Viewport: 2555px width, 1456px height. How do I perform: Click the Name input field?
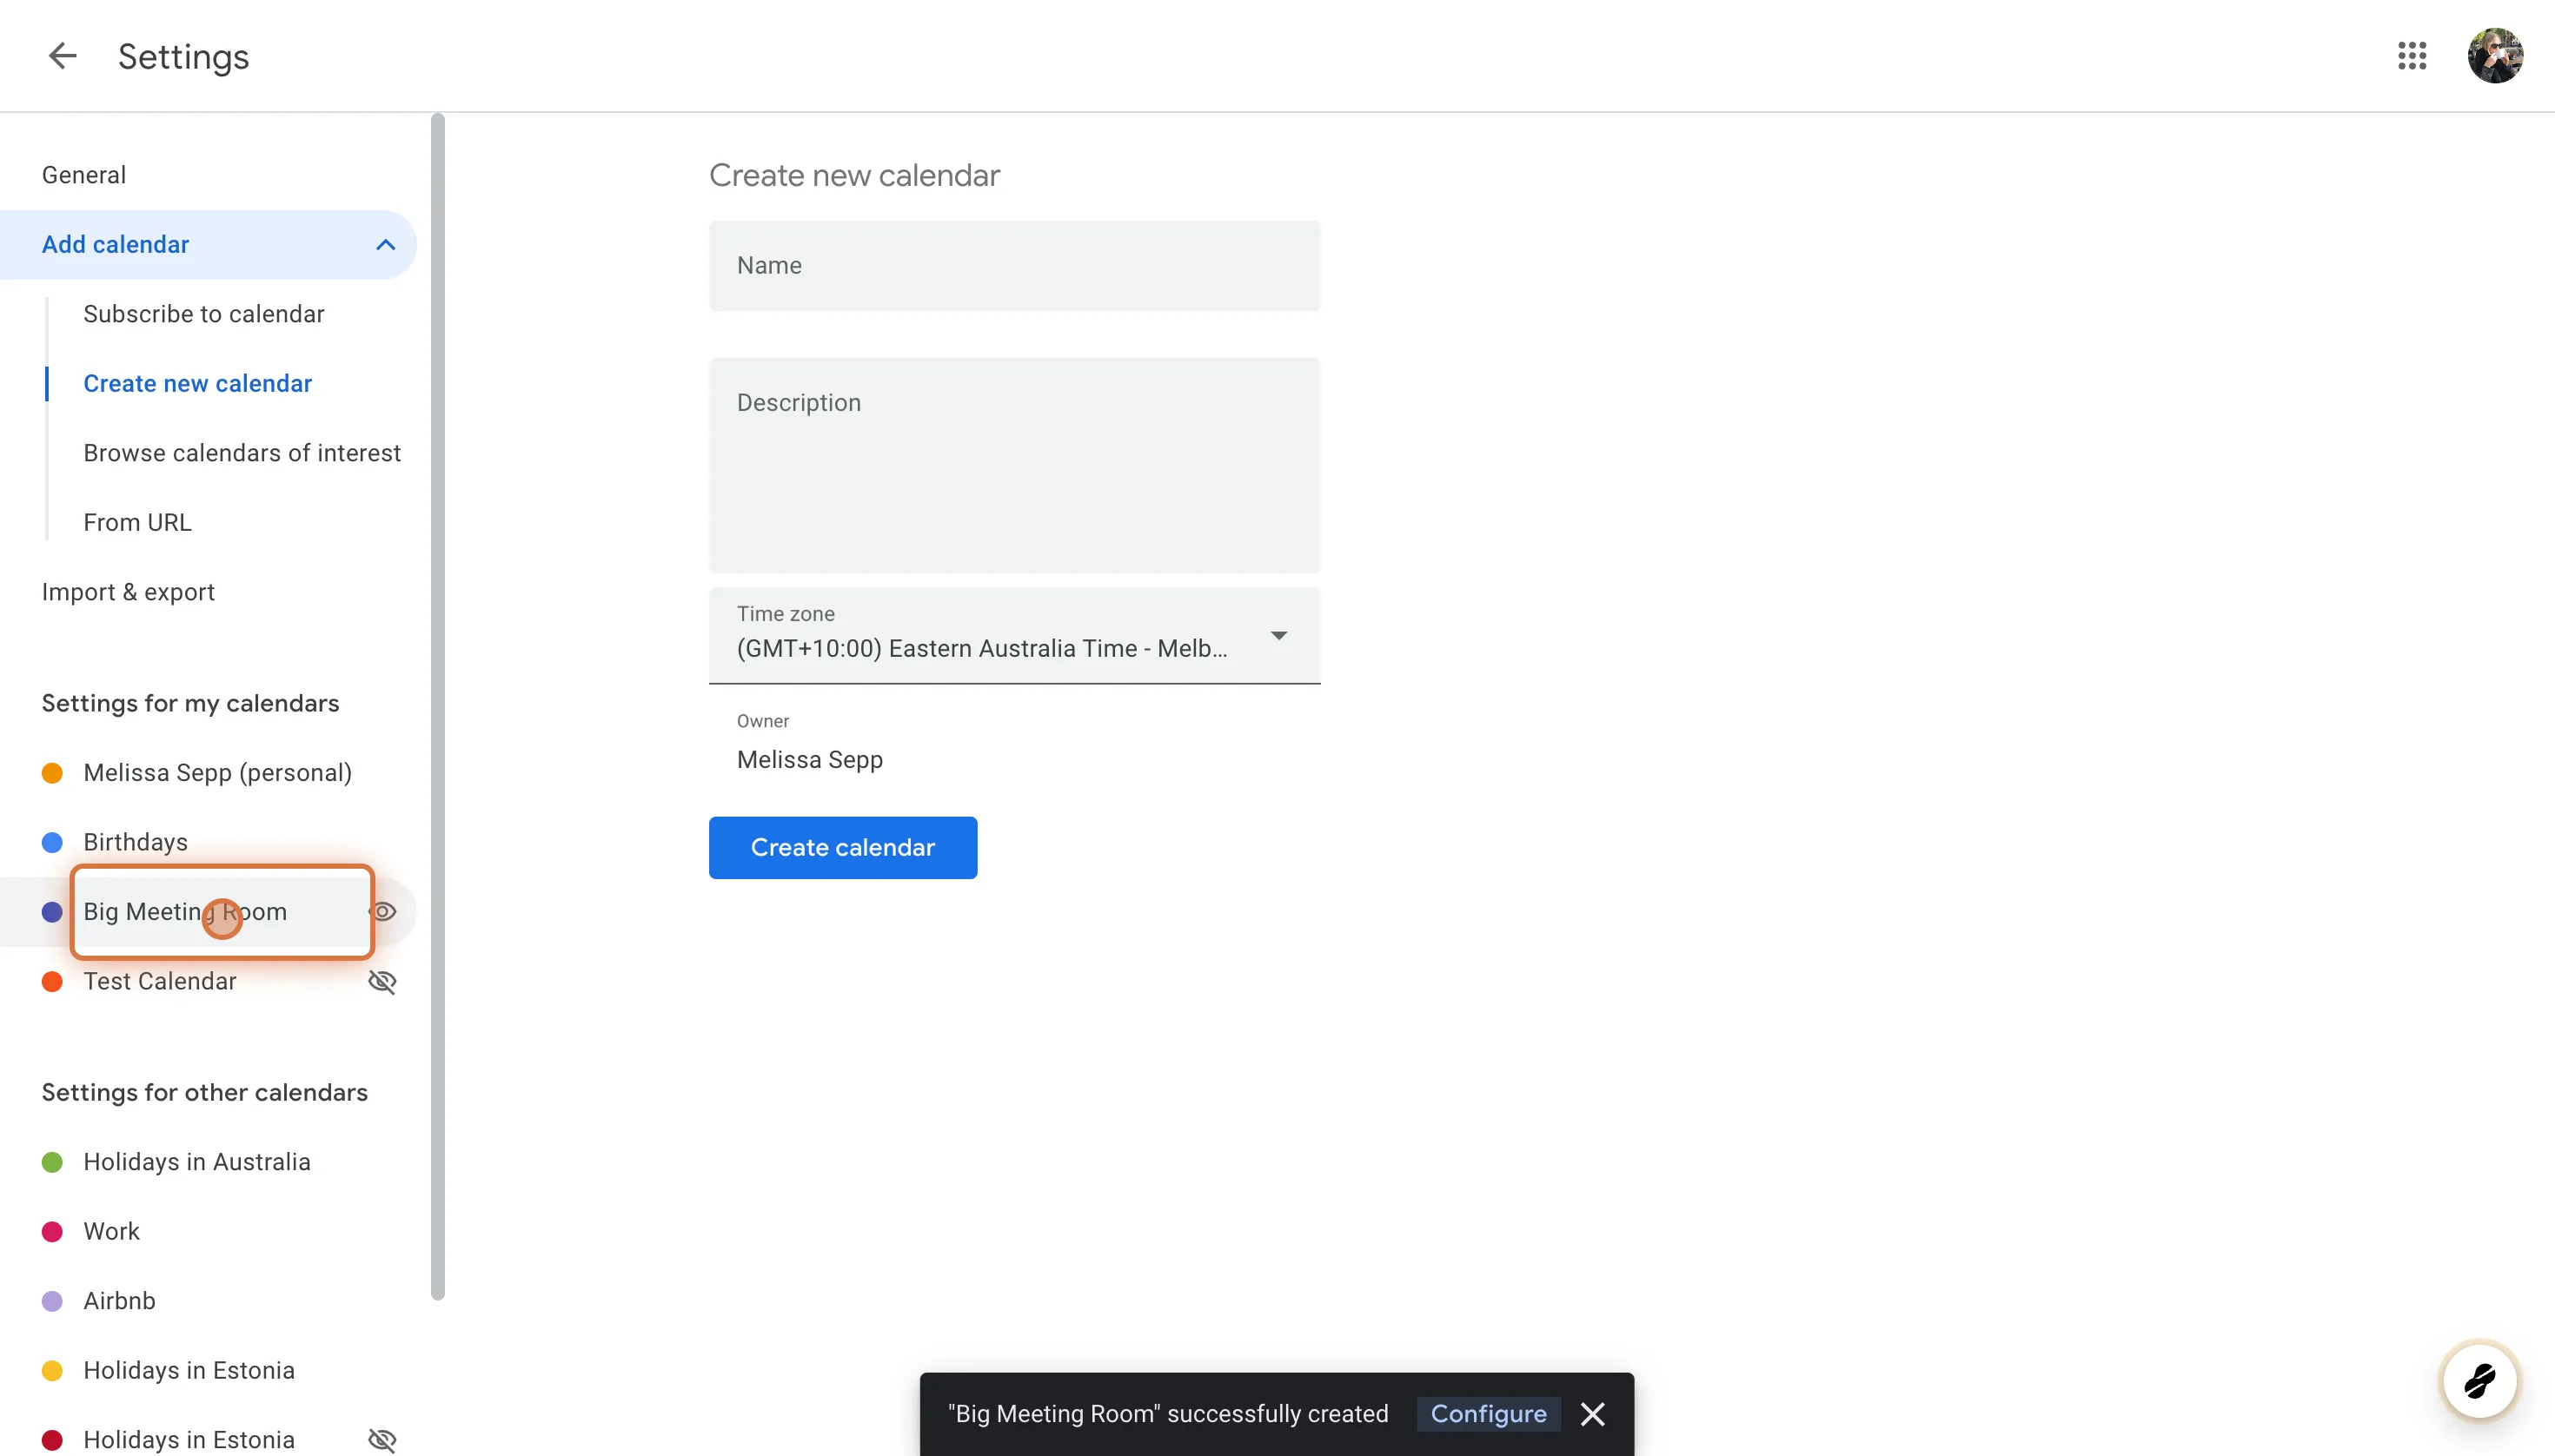[1012, 265]
